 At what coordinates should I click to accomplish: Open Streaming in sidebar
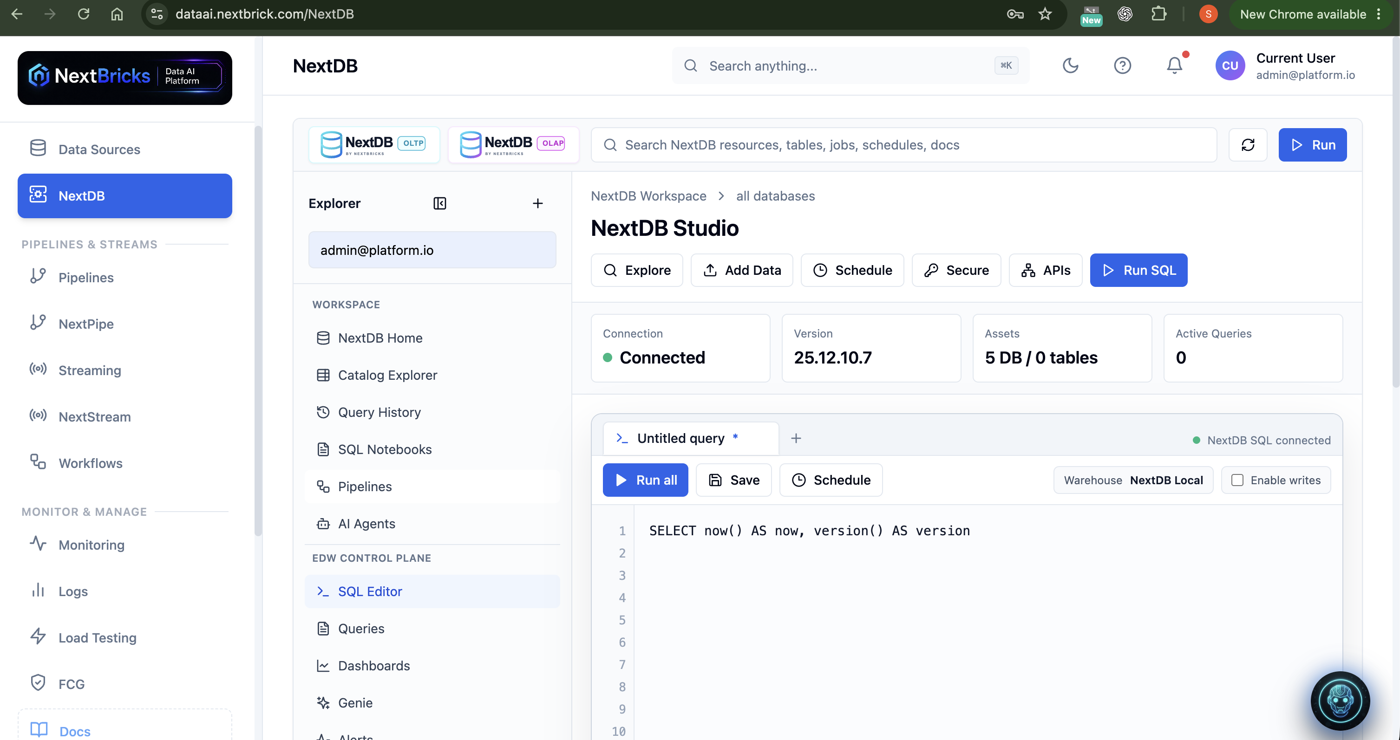[x=124, y=370]
